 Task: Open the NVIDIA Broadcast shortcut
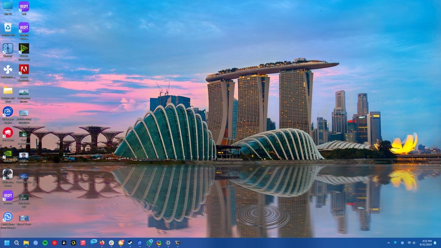click(x=24, y=48)
